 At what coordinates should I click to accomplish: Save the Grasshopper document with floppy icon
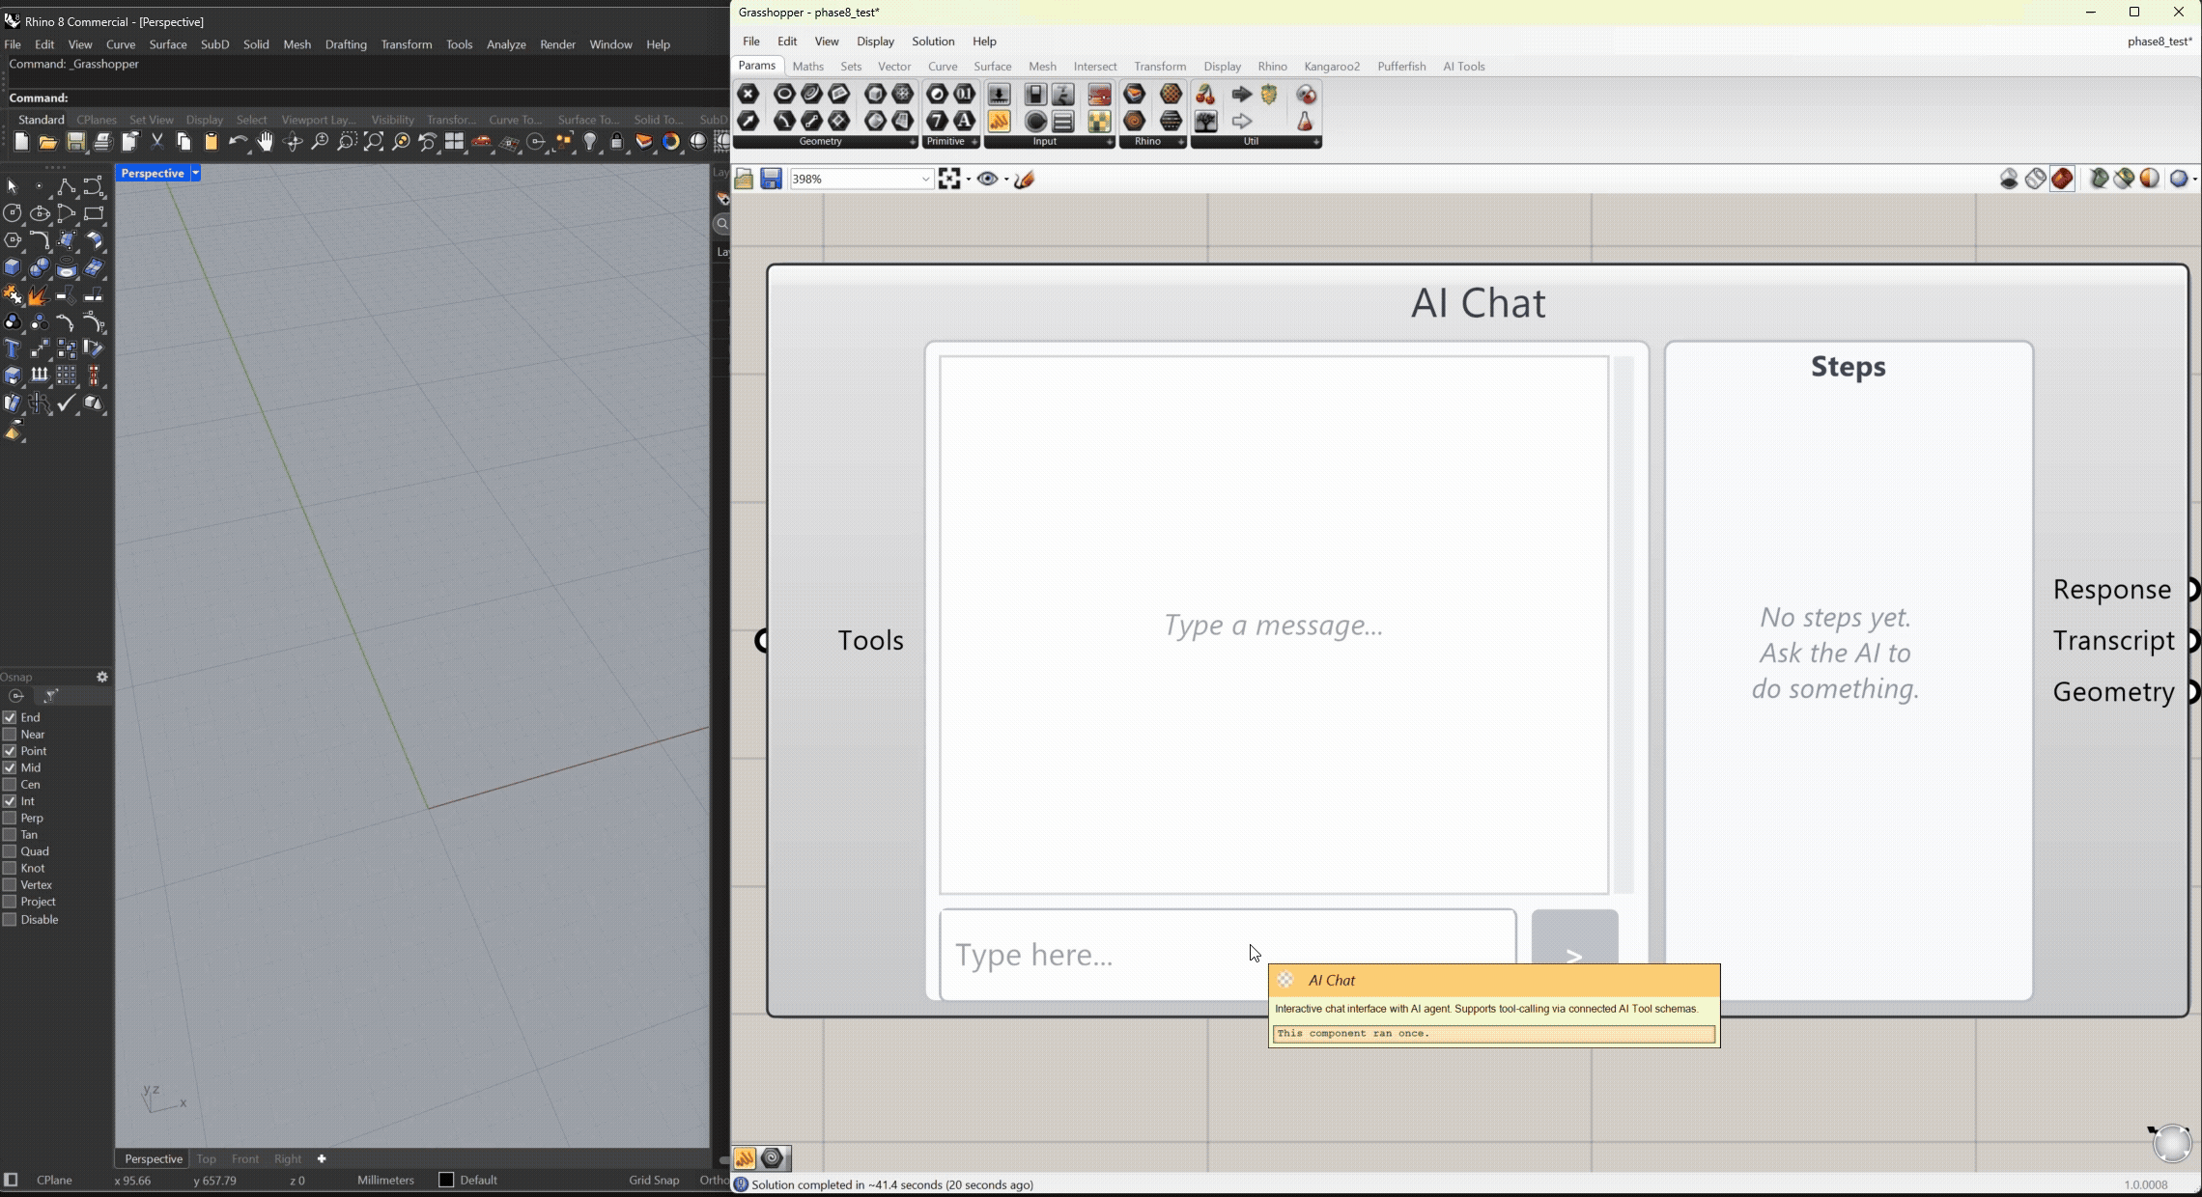(x=771, y=179)
